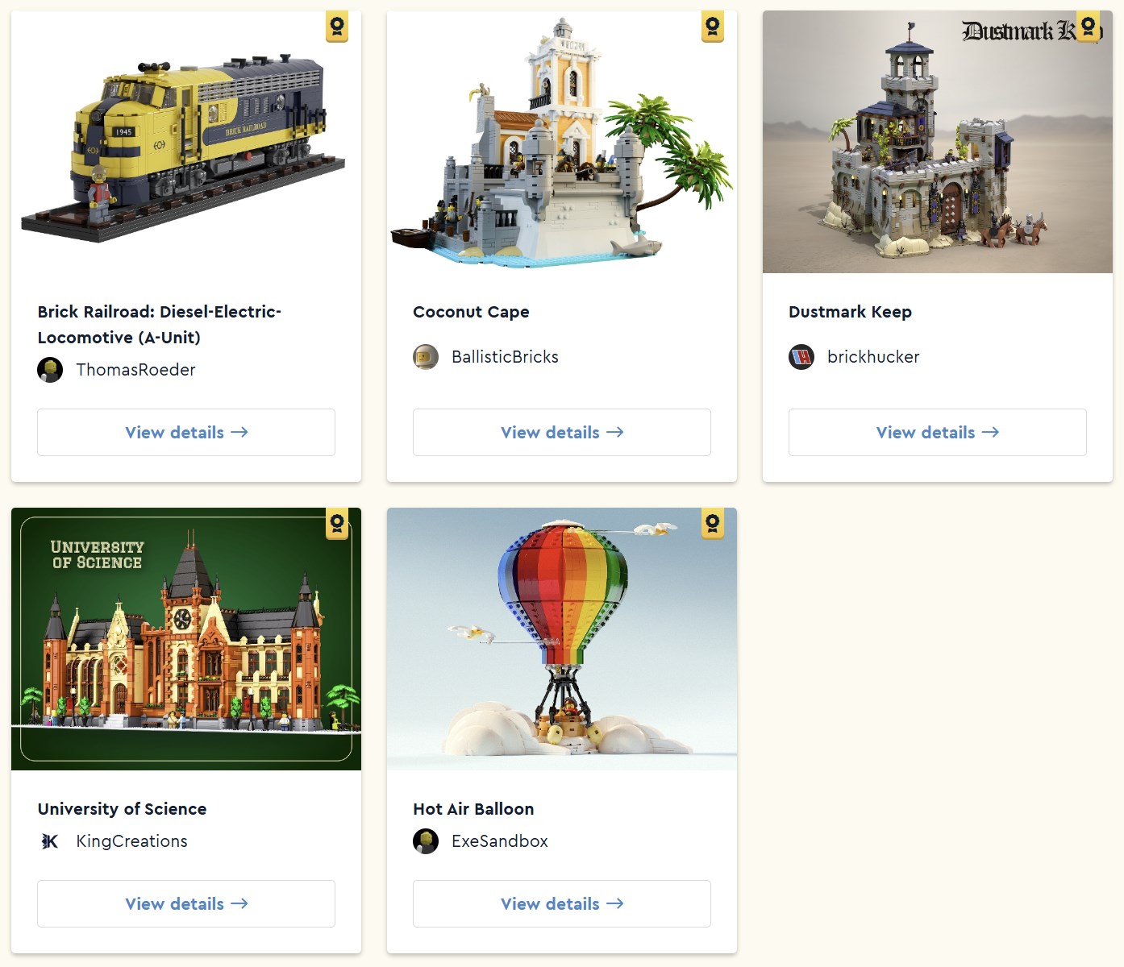View details for Dustmark Keep
1124x967 pixels.
coord(938,433)
